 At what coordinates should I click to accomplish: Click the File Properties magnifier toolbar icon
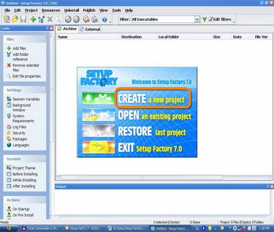[58, 19]
